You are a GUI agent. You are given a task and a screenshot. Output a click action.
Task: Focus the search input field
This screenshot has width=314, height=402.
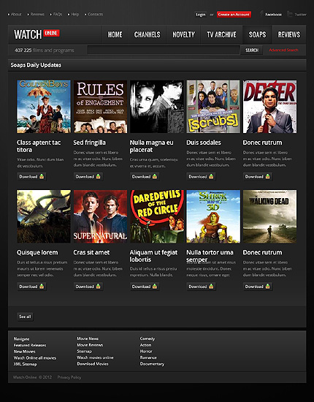pyautogui.click(x=164, y=50)
